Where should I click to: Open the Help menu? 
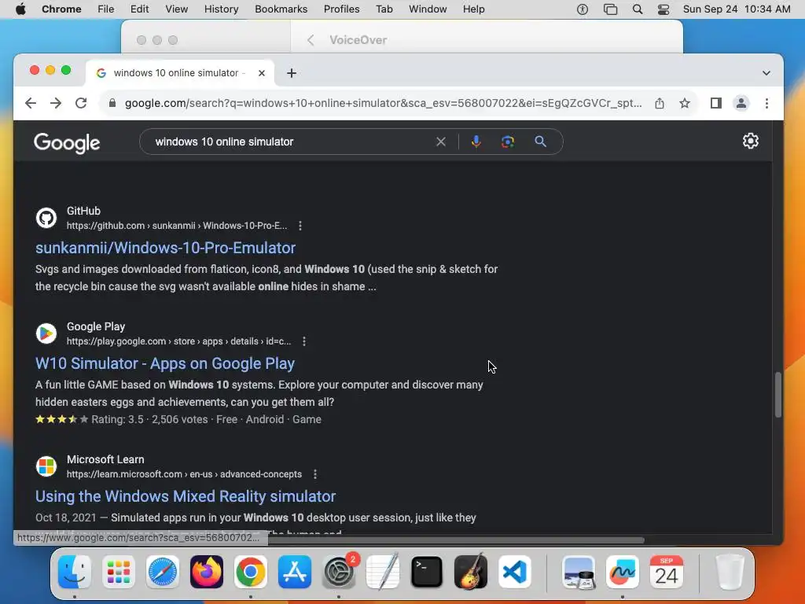473,9
